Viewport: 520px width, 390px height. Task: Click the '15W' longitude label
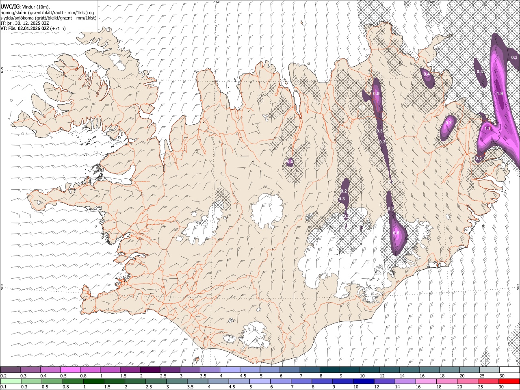430,2
